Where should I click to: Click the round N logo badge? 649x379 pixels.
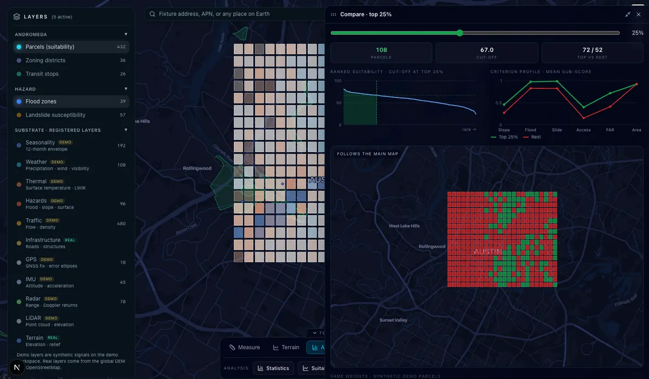tap(18, 369)
